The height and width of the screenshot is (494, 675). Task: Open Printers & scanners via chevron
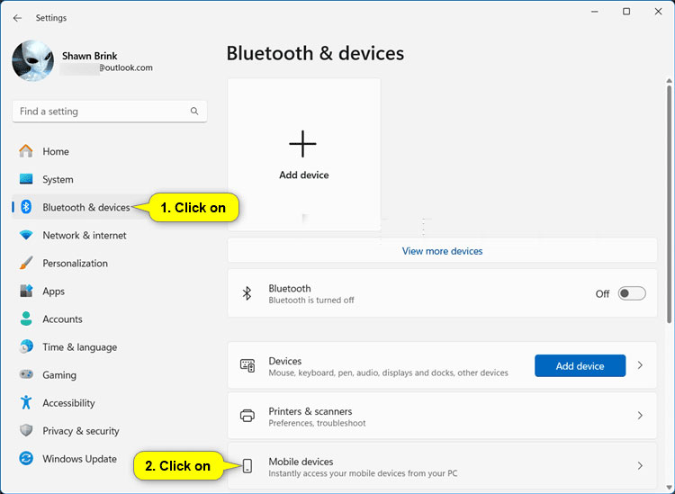pos(640,416)
